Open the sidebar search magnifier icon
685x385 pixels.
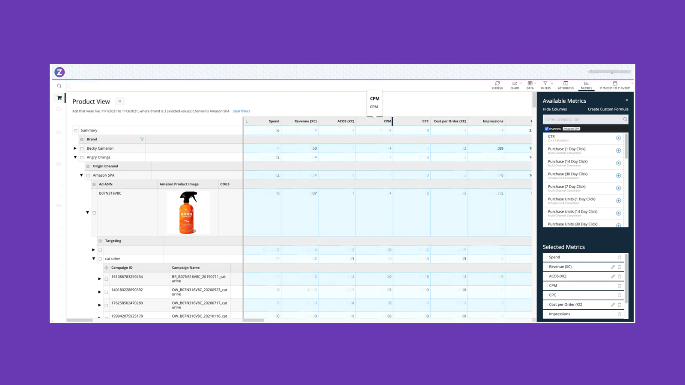(59, 86)
